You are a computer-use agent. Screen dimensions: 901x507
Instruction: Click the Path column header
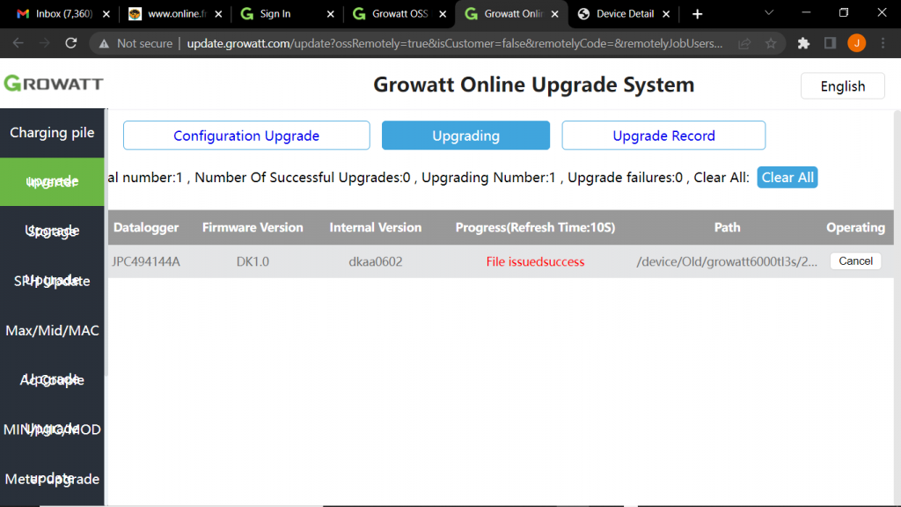coord(727,228)
